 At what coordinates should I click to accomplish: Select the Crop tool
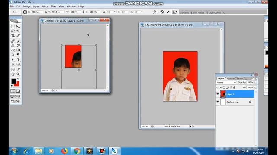tap(13, 35)
